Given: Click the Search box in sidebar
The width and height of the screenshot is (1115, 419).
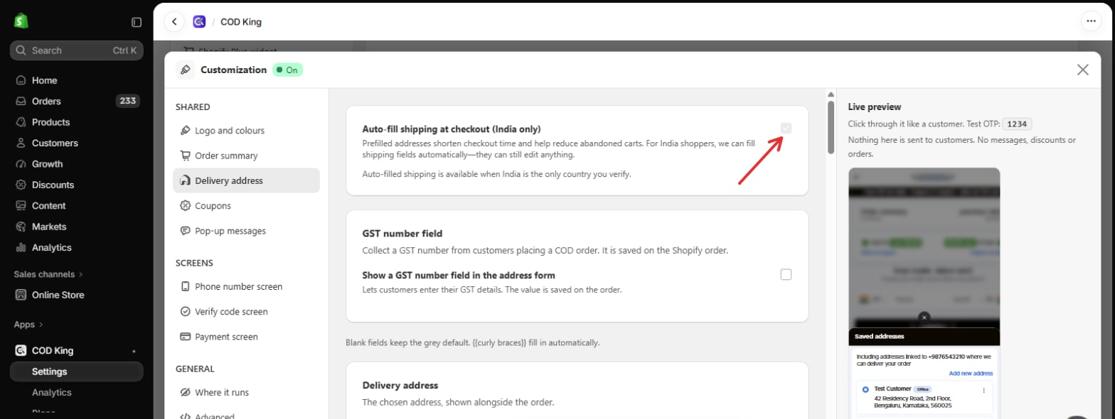Looking at the screenshot, I should [77, 50].
